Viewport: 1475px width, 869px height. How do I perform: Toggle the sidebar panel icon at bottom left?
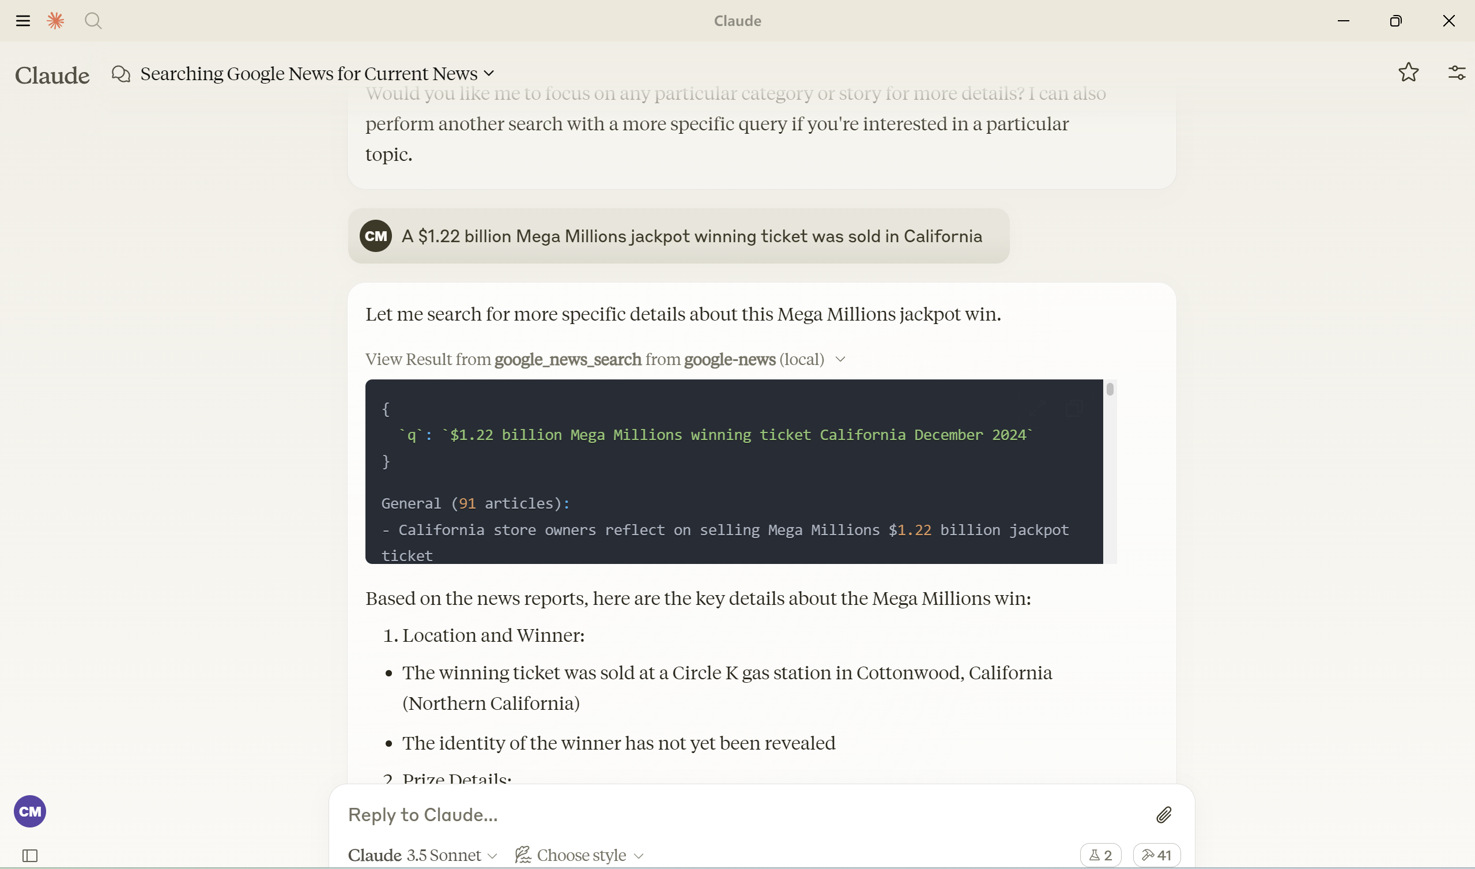pyautogui.click(x=30, y=856)
